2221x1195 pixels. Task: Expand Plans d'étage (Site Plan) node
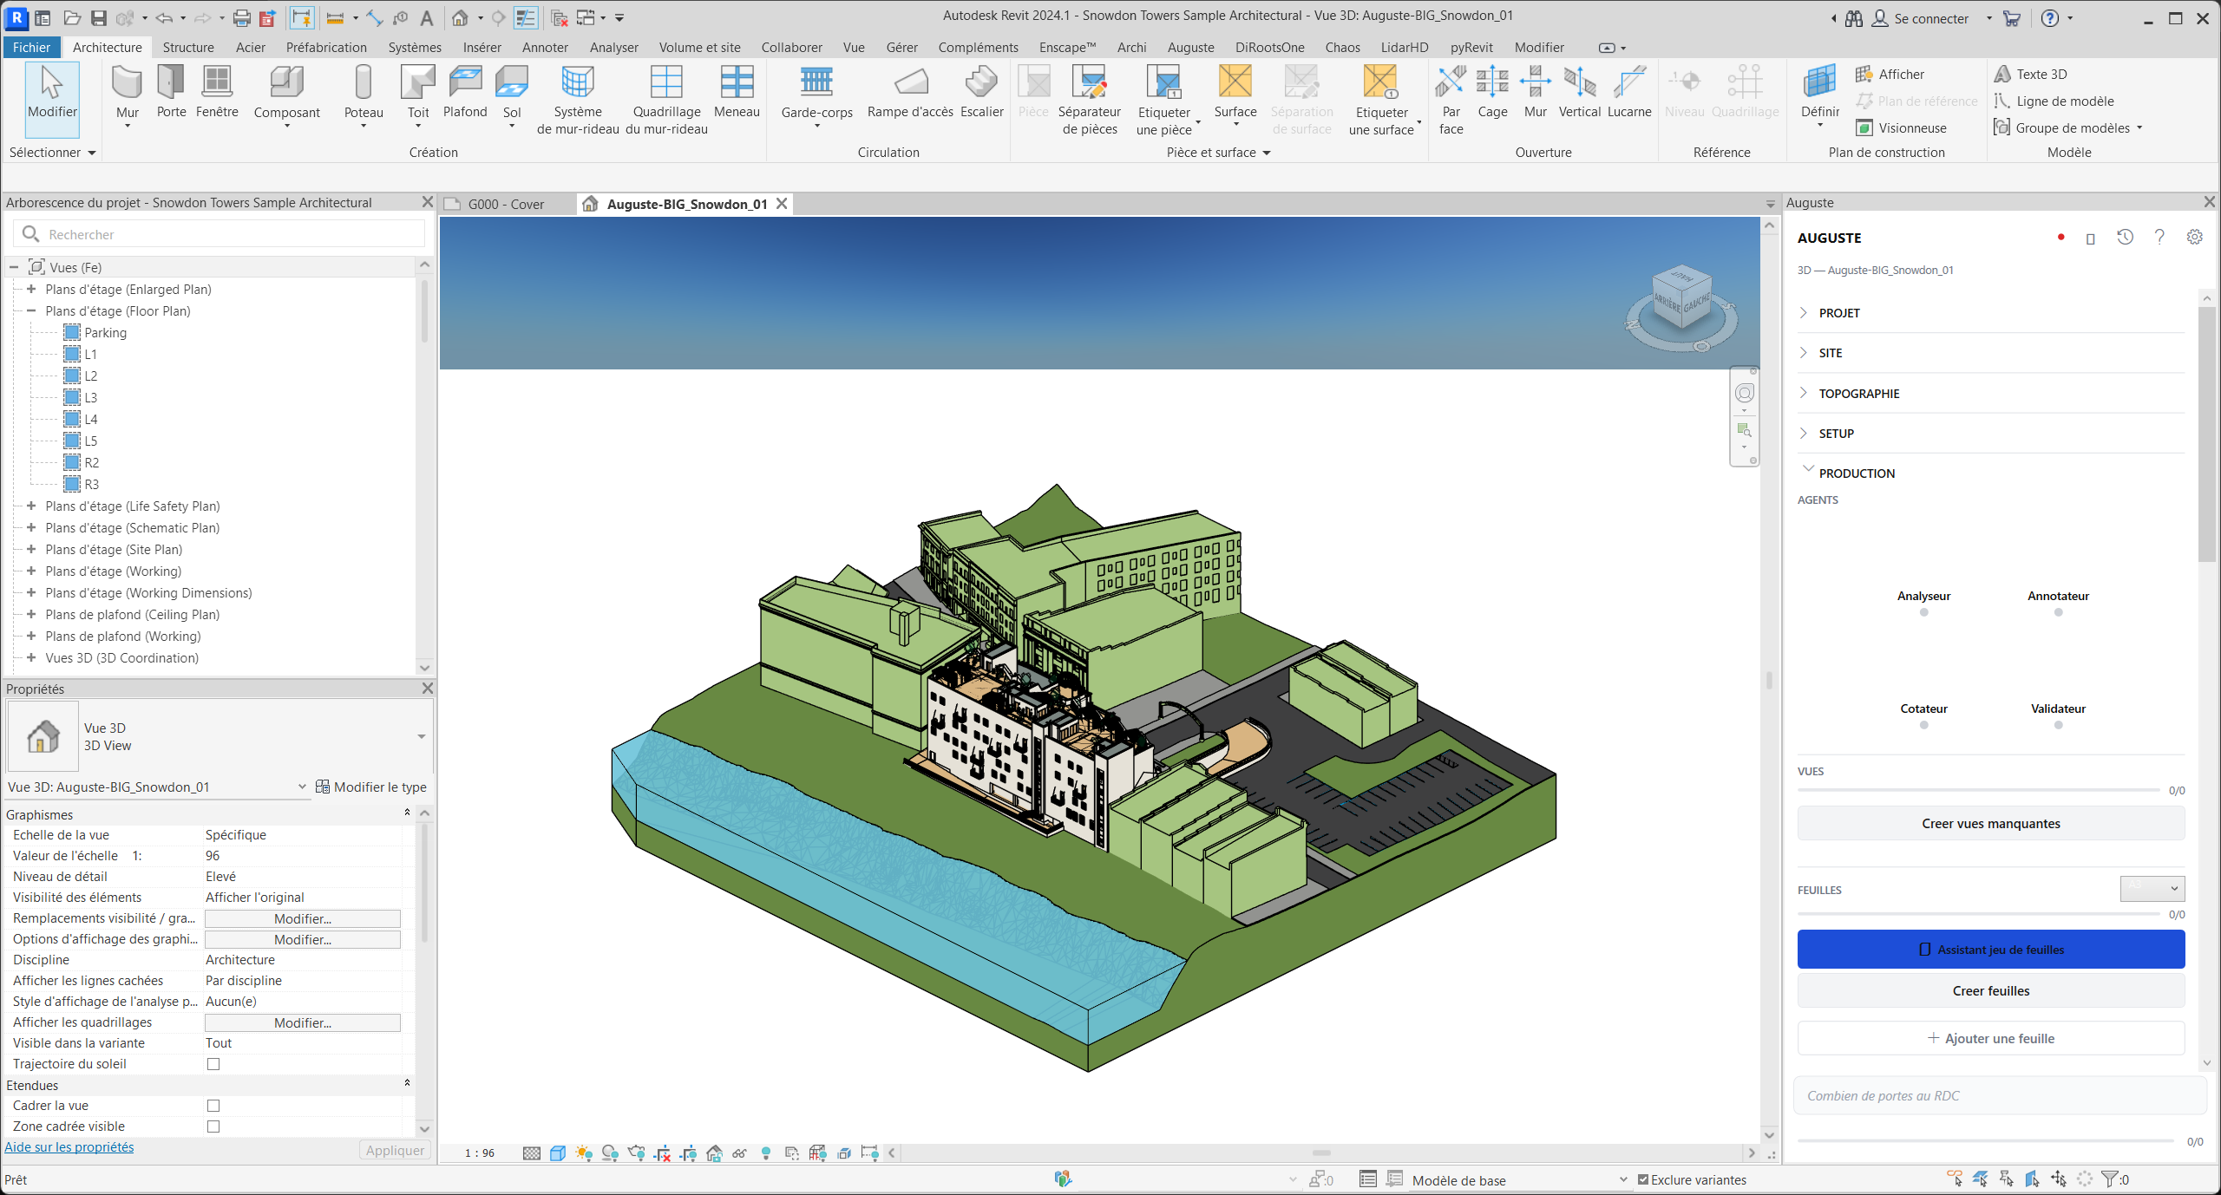[x=31, y=549]
